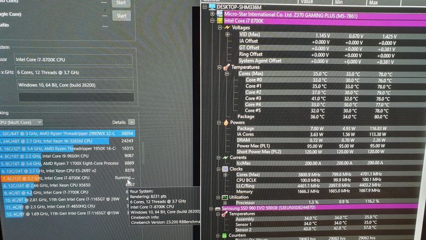Click the single core Start button

point(121,16)
